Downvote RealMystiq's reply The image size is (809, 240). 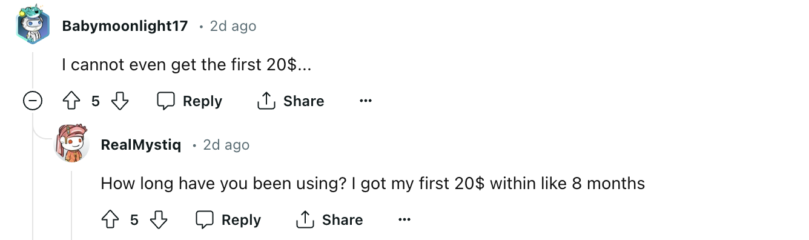click(x=159, y=220)
